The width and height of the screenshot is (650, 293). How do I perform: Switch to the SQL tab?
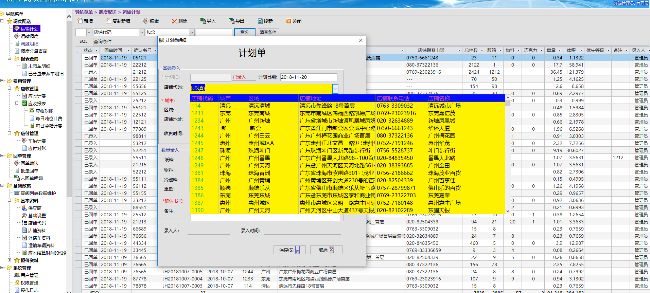(84, 41)
